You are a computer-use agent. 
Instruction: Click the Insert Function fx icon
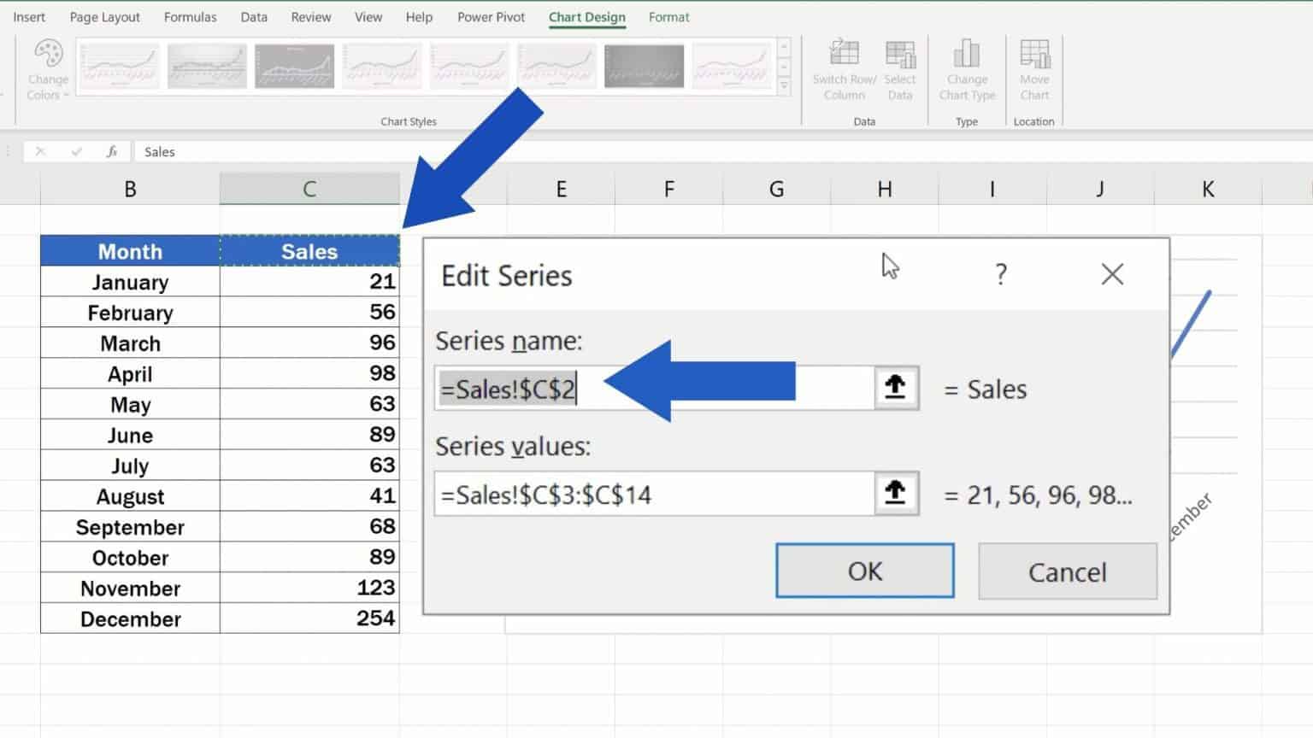[112, 151]
